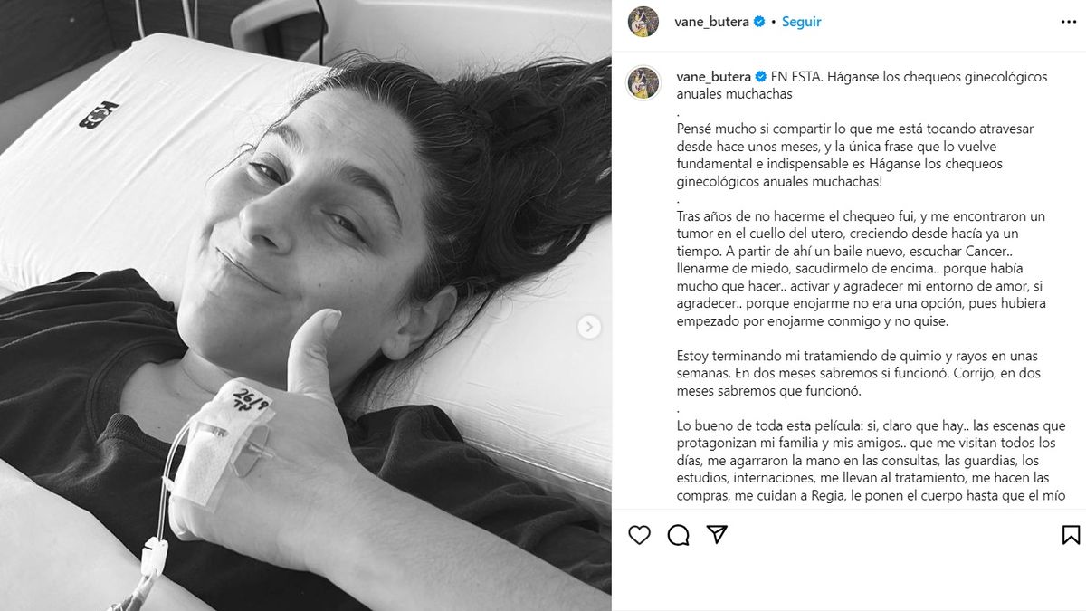
Task: Follow vane_butera with the Seguir button
Action: pyautogui.click(x=802, y=22)
